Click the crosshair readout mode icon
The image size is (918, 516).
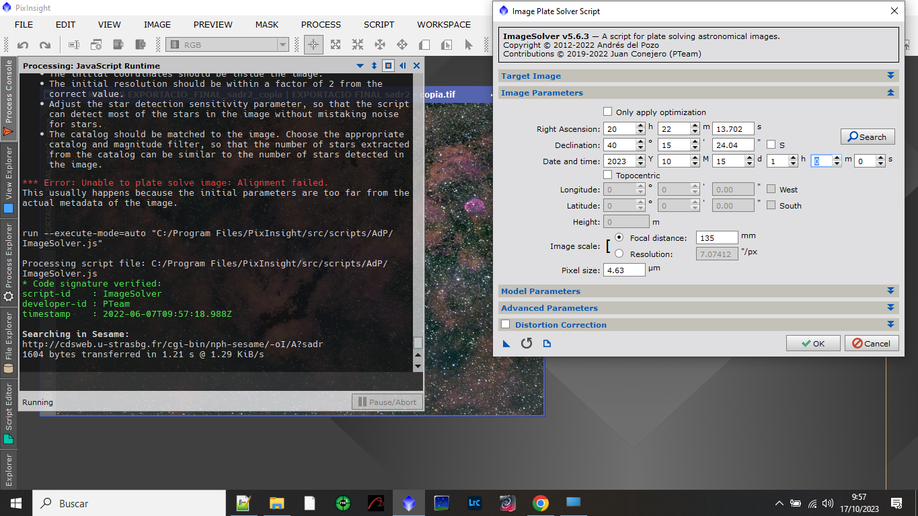[x=313, y=45]
